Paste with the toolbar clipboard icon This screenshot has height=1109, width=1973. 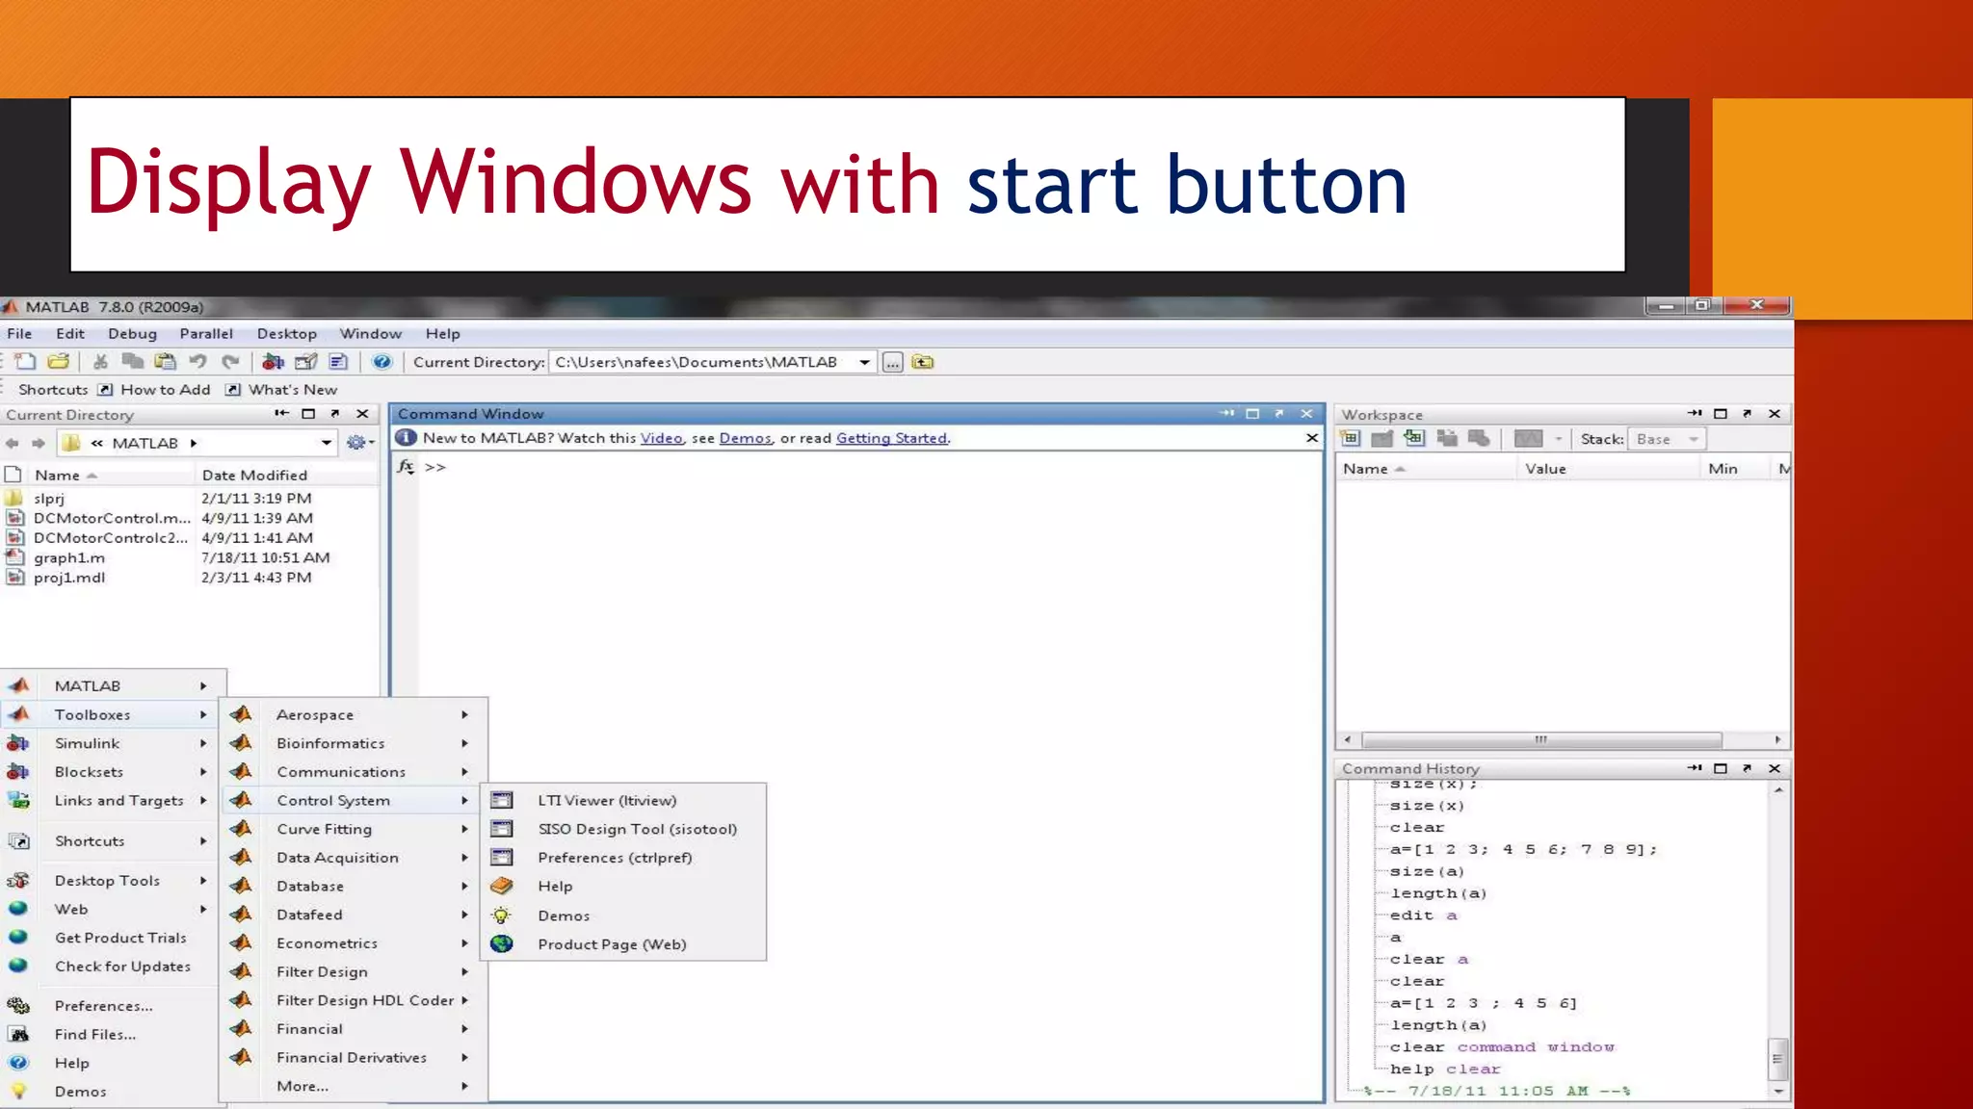(166, 362)
